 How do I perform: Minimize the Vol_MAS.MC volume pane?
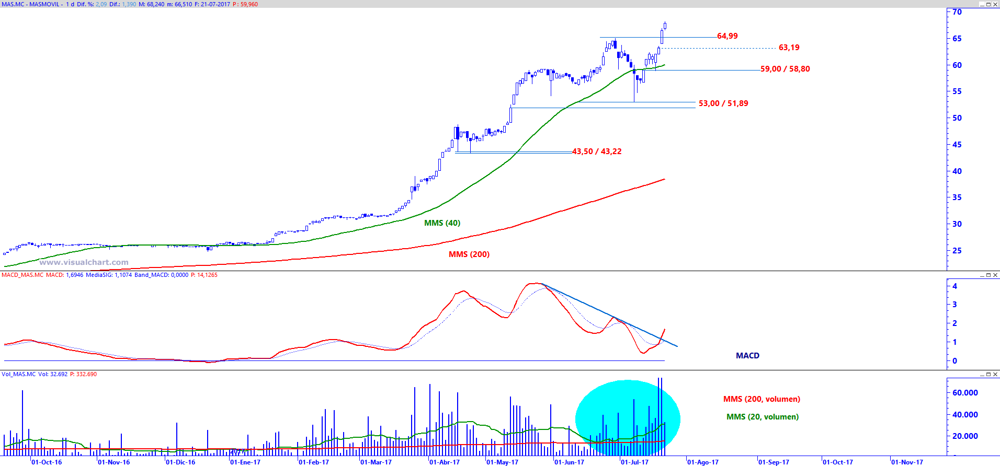(982, 374)
